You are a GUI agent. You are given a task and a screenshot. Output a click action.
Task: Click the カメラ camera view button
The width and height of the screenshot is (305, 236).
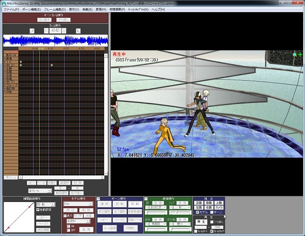point(219,208)
